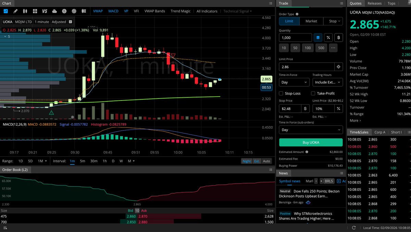Open the multi-chart grid layout icon
This screenshot has width=411, height=232.
[35, 11]
